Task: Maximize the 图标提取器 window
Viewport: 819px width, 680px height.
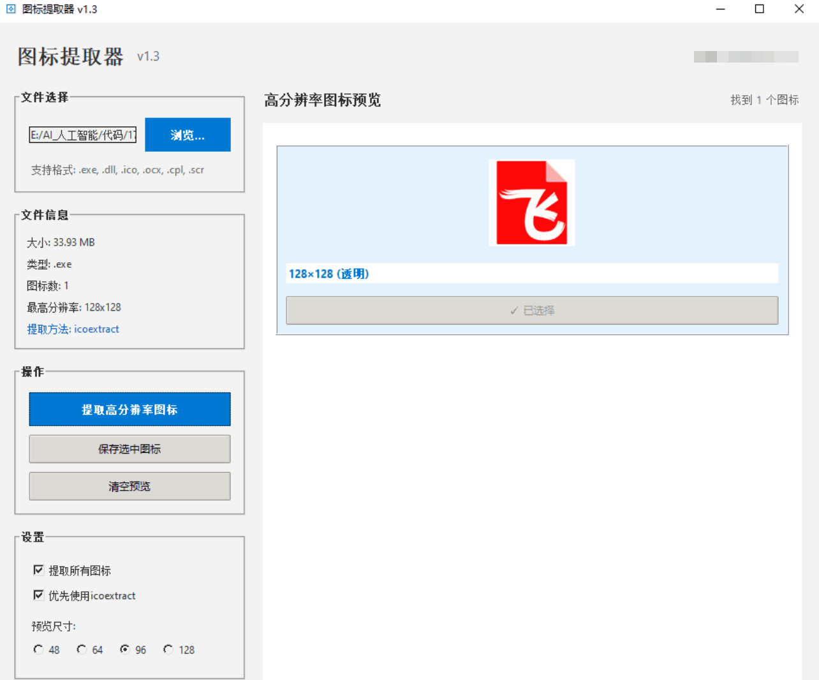Action: tap(759, 9)
